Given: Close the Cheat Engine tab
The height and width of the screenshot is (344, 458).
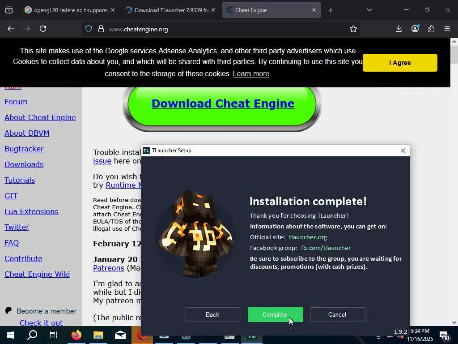Looking at the screenshot, I should tap(314, 10).
